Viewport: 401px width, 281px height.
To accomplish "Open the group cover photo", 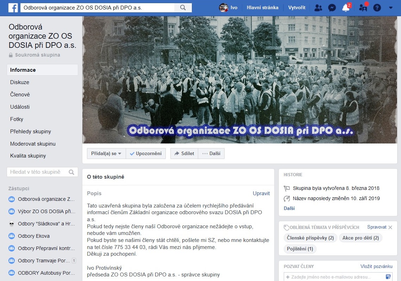I will [240, 80].
